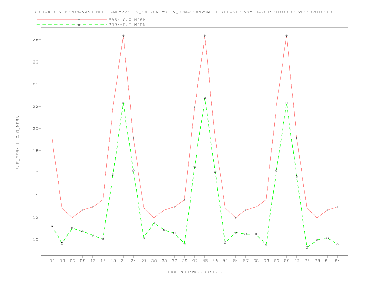Click the vertical axis label F.F_MEAN | O.O_MEAN
The image size is (368, 284).
(18, 143)
